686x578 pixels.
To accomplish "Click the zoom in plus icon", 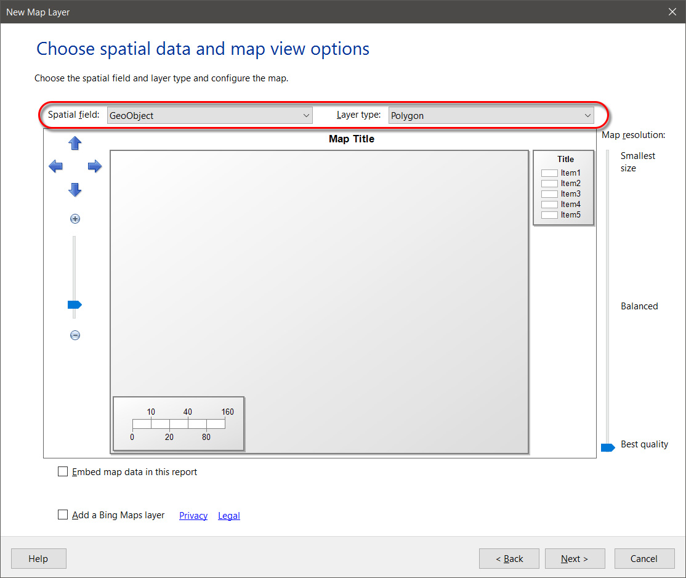I will [75, 219].
